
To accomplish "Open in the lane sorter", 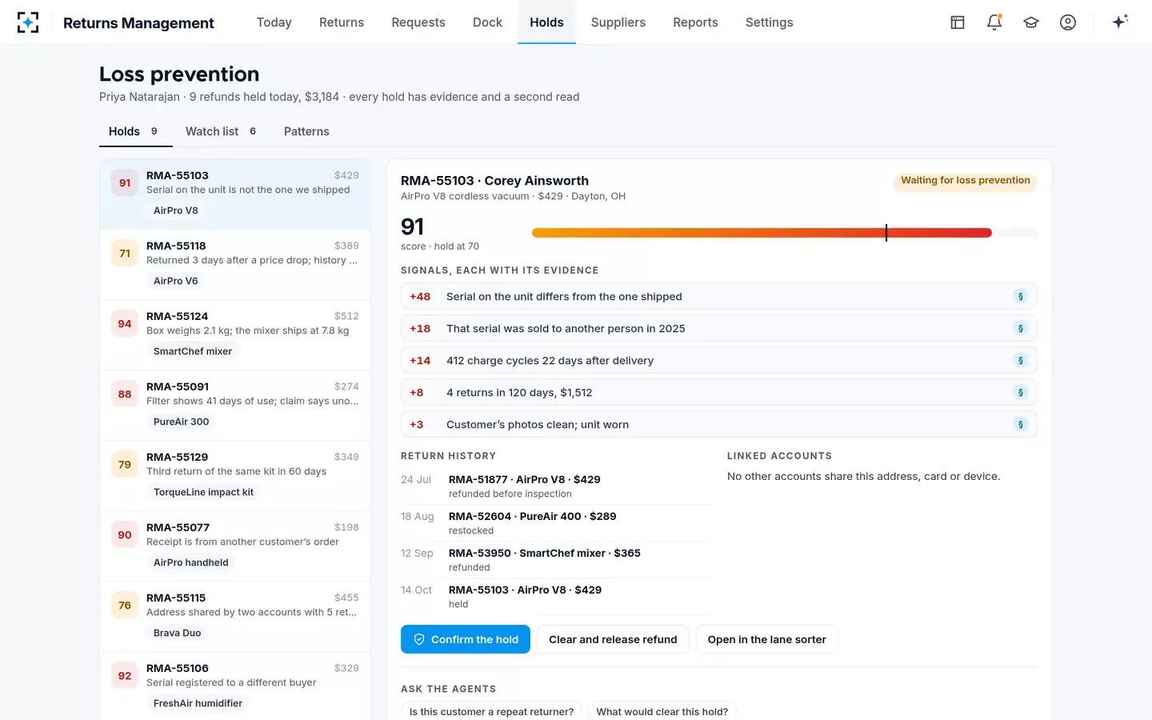I will pos(766,639).
